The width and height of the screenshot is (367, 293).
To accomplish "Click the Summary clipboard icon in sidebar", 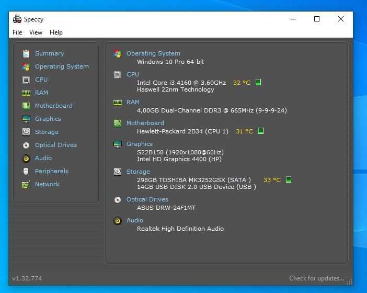I will [x=26, y=54].
